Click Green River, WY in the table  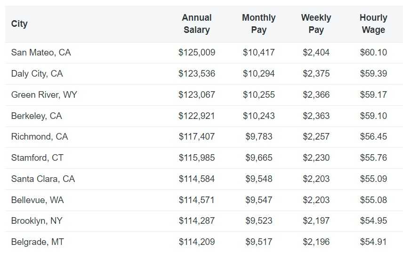pos(44,95)
